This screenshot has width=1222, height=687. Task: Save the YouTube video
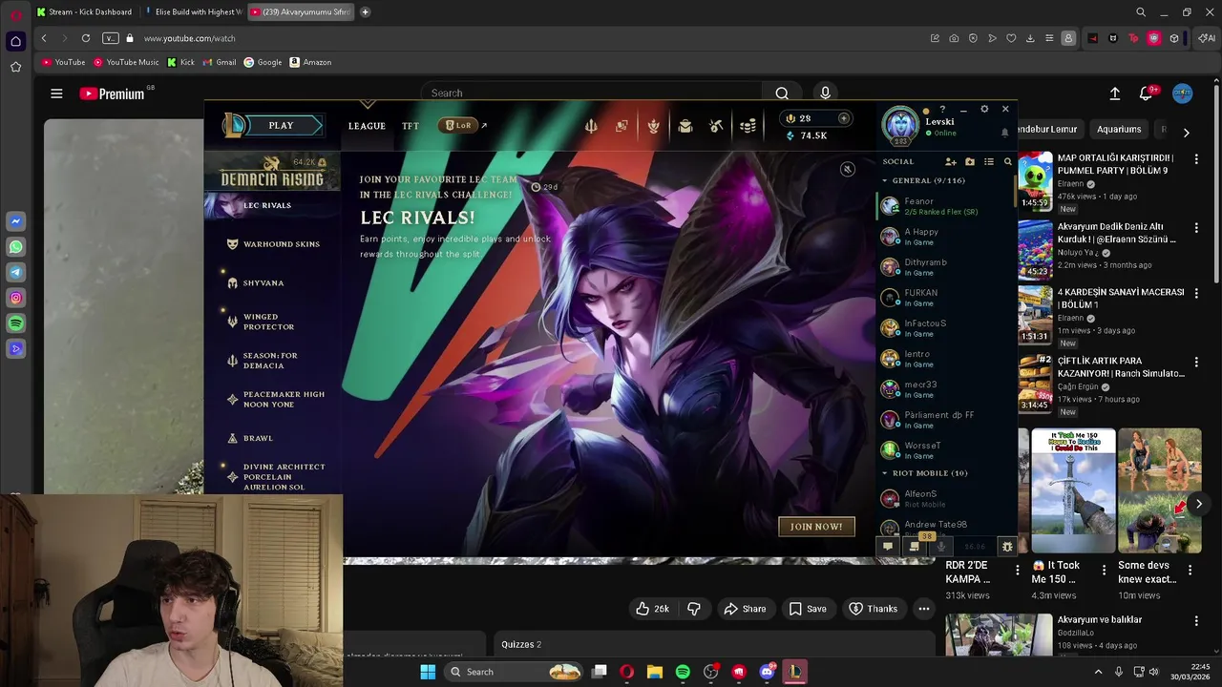(808, 609)
